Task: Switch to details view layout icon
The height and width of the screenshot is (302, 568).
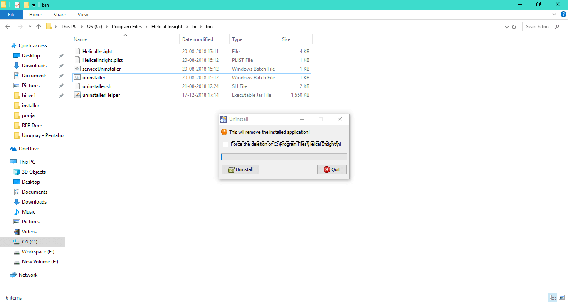Action: pos(553,297)
